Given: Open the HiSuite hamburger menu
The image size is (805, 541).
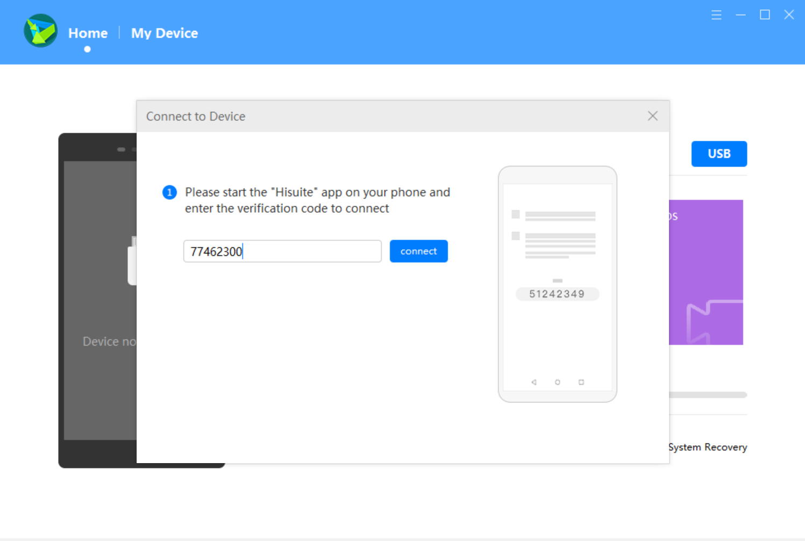Looking at the screenshot, I should click(716, 15).
